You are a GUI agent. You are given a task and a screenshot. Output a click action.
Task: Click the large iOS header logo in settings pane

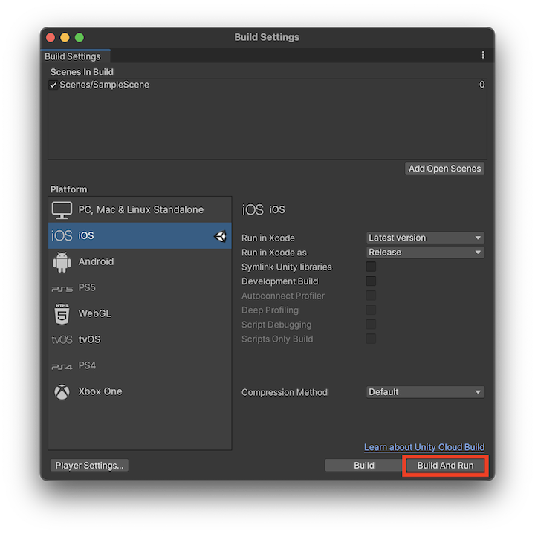[253, 209]
